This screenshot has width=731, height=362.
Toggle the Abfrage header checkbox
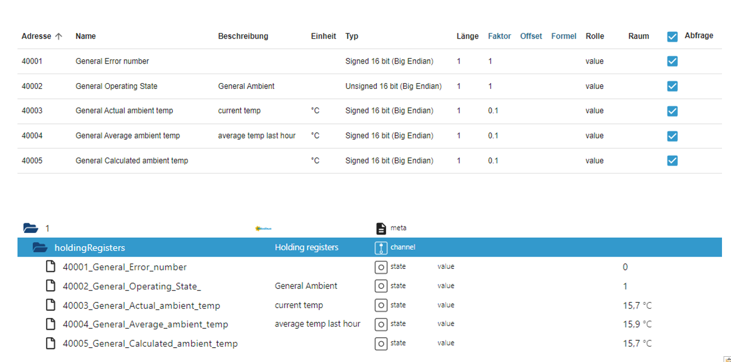672,37
